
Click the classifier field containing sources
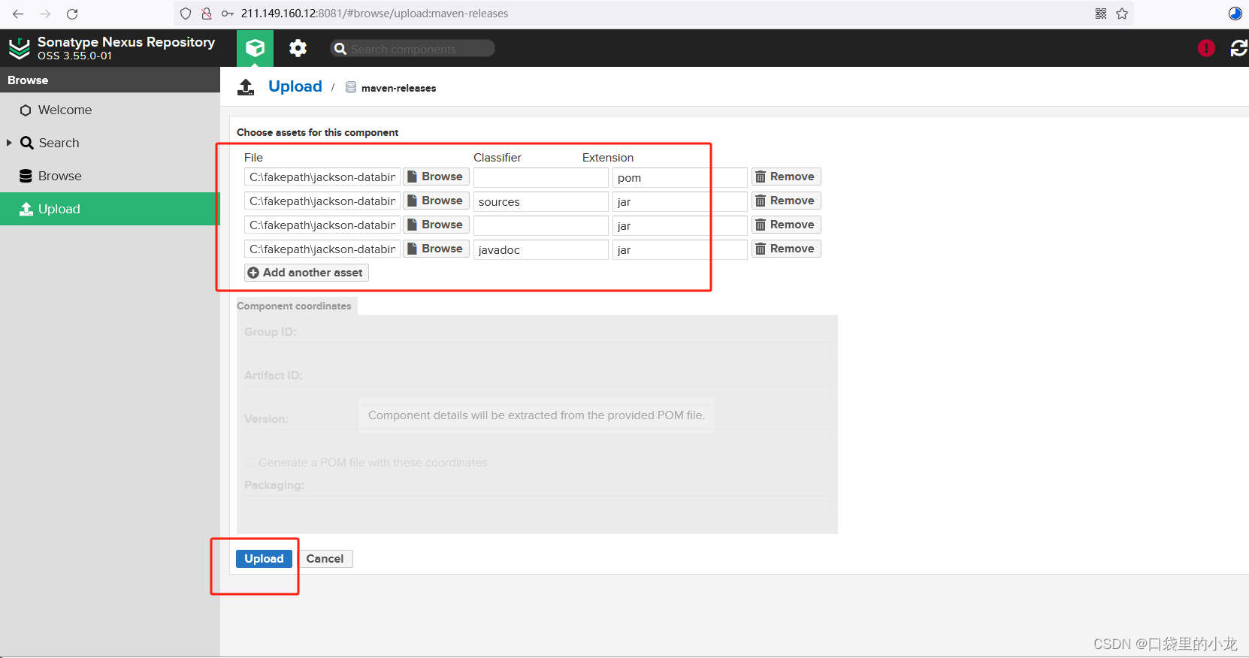(541, 201)
